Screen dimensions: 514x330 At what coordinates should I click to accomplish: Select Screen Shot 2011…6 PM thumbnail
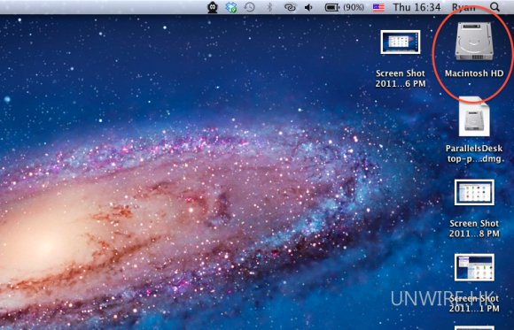[401, 42]
